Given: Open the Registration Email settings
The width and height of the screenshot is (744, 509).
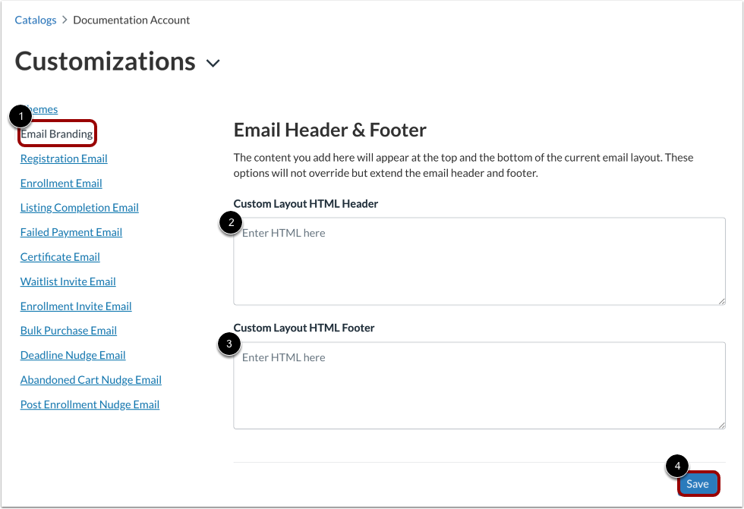Looking at the screenshot, I should click(x=63, y=159).
